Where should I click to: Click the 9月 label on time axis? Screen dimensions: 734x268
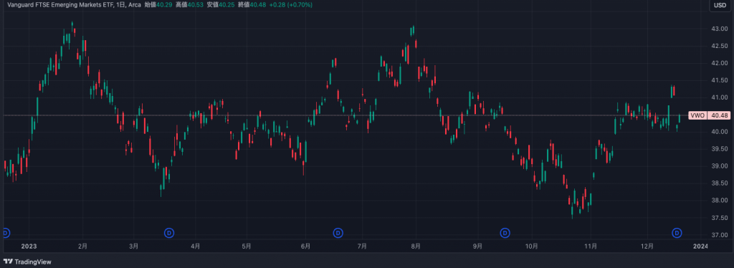click(477, 246)
